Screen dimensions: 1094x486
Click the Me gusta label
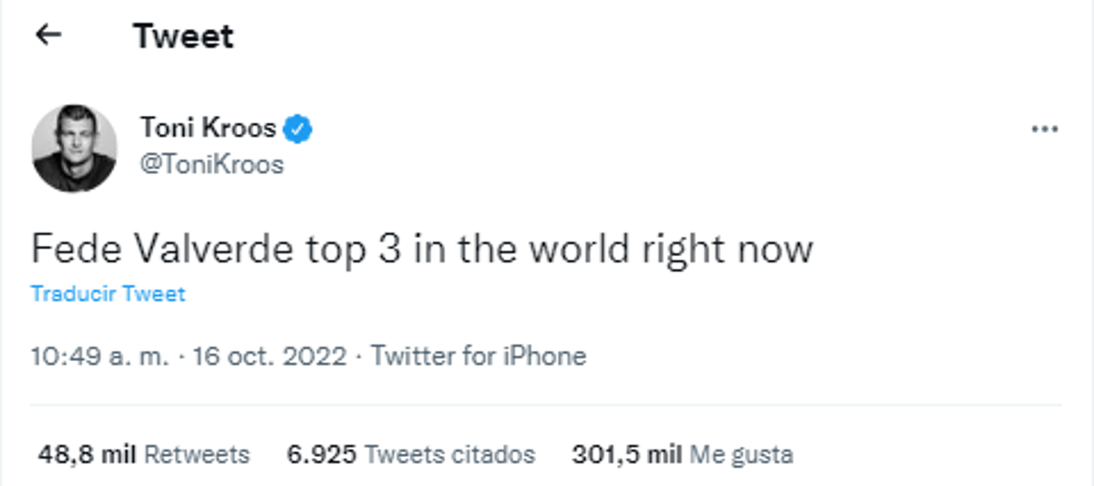click(741, 454)
